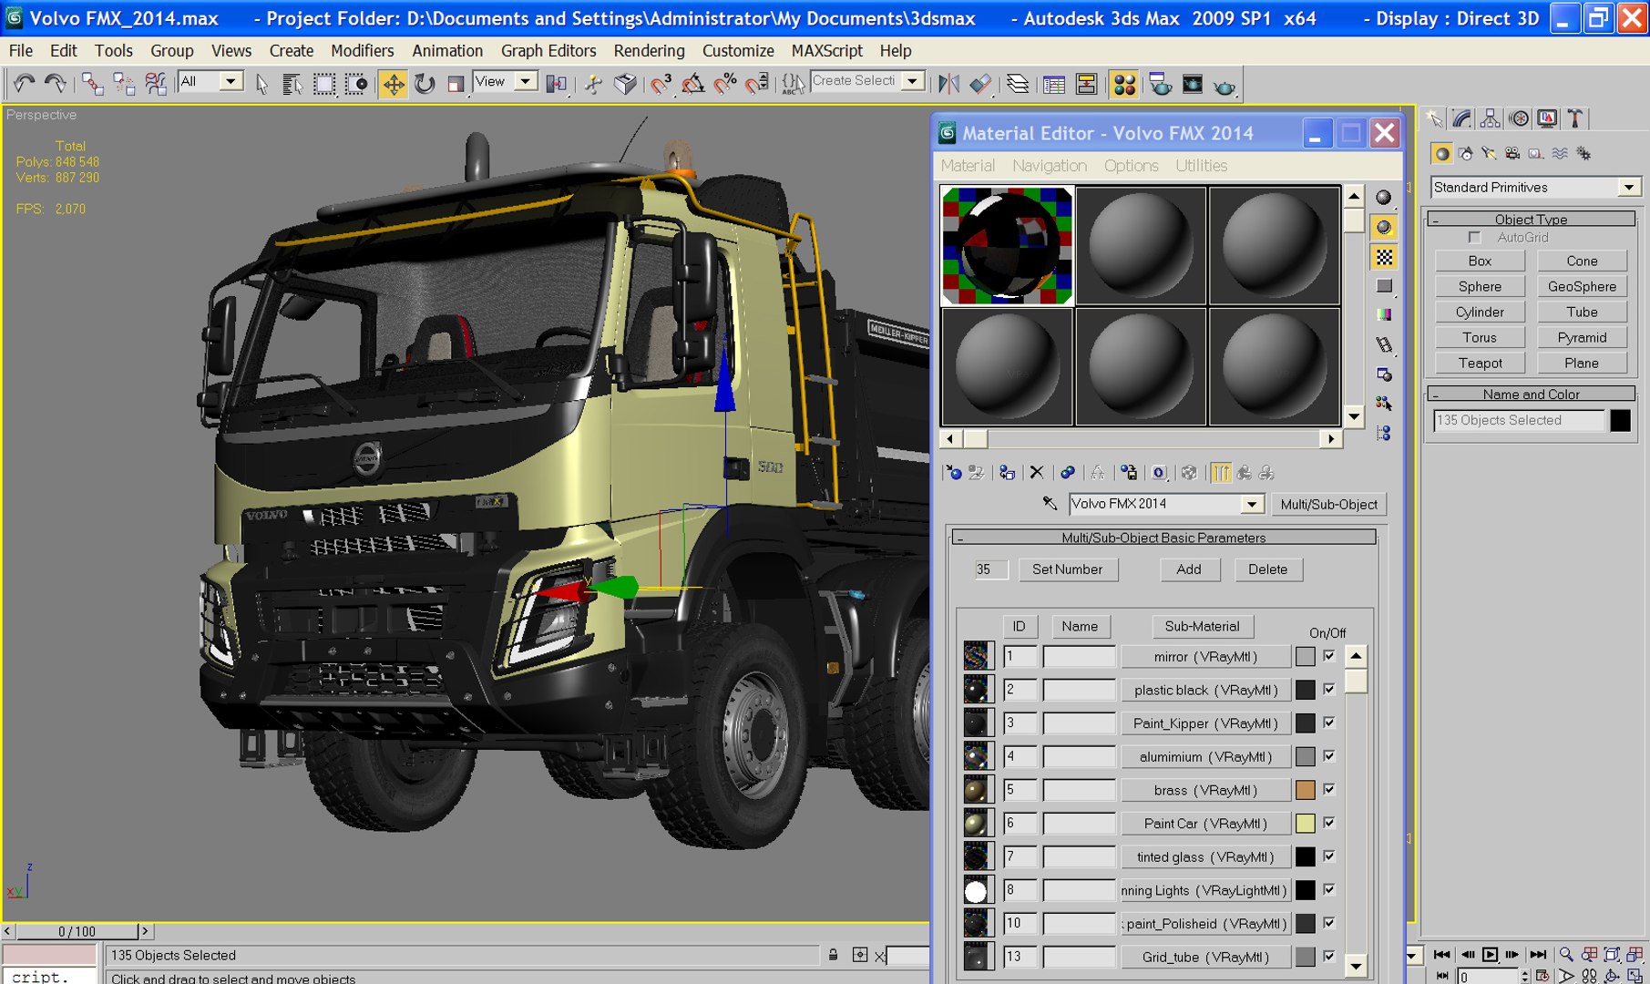Choose the Select by Name tool
This screenshot has height=984, width=1650.
pyautogui.click(x=292, y=84)
